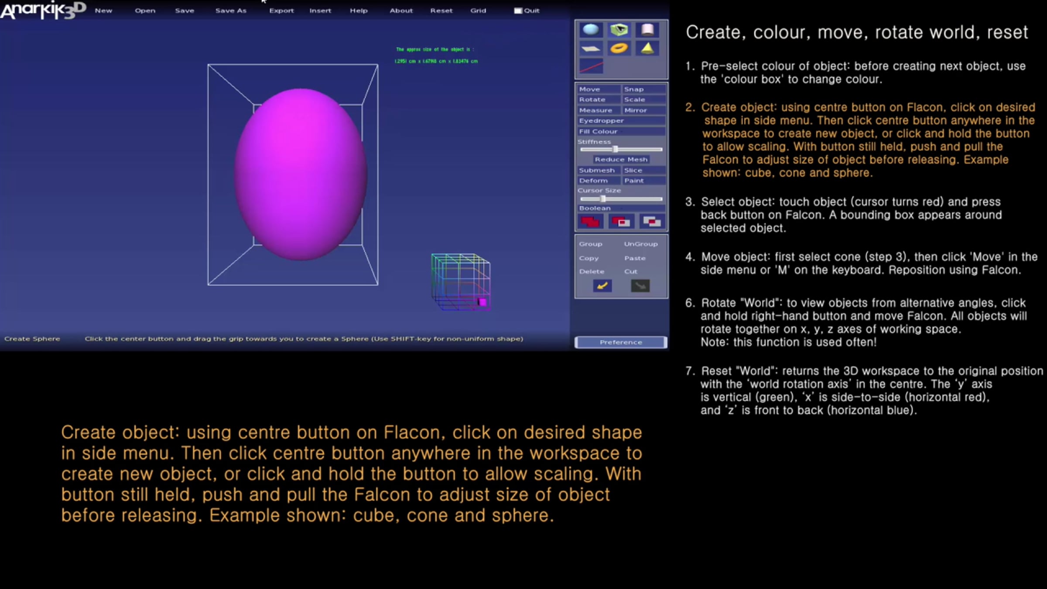The height and width of the screenshot is (589, 1047).
Task: Select the green cube shape icon
Action: (x=619, y=30)
